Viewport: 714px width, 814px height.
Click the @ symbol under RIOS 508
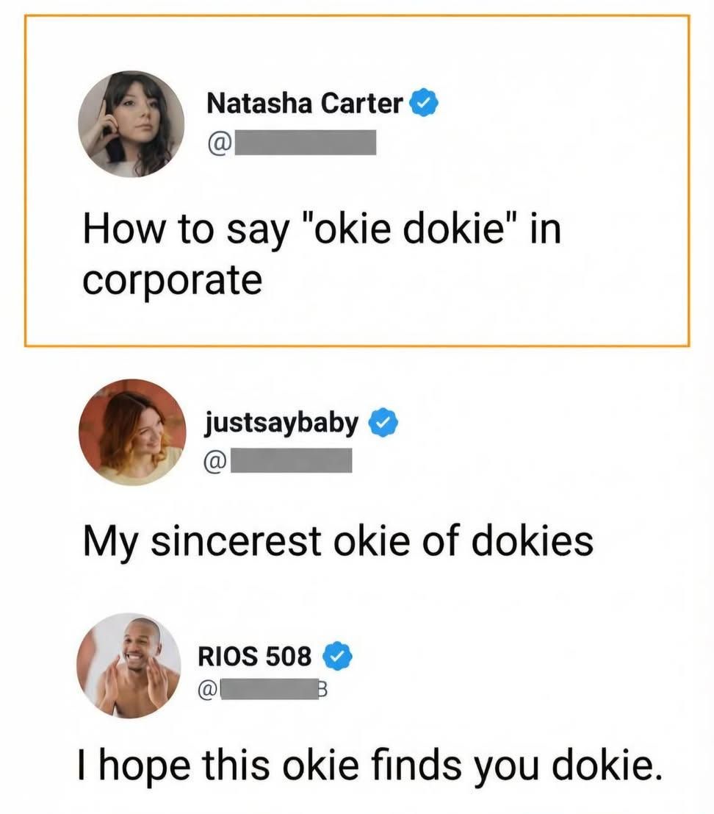coord(208,690)
